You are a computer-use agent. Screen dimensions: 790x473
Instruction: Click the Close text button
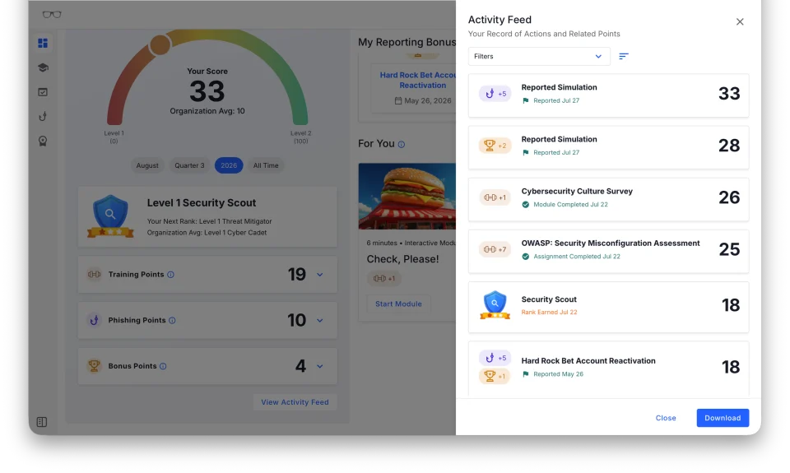tap(666, 418)
